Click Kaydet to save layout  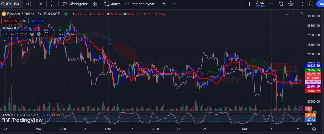260,6
